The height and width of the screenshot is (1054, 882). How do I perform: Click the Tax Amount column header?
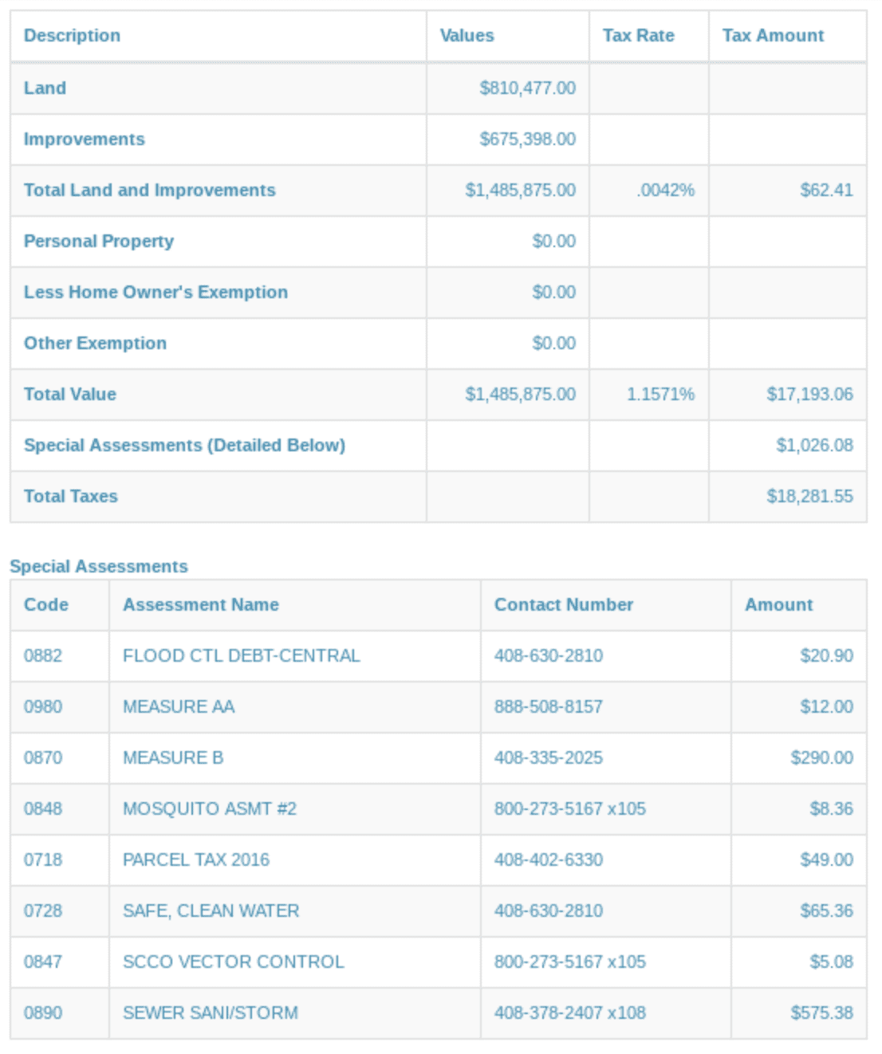pos(773,36)
